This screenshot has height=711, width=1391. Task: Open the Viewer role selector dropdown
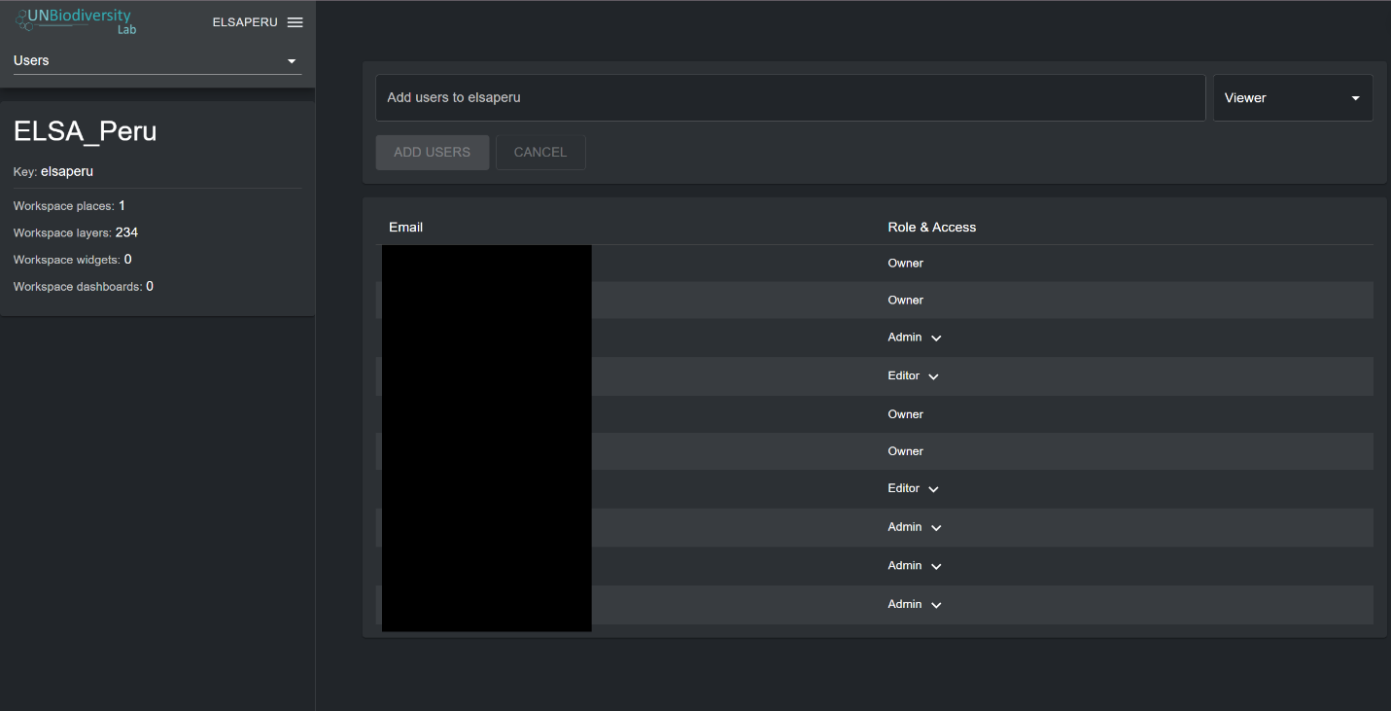point(1292,98)
